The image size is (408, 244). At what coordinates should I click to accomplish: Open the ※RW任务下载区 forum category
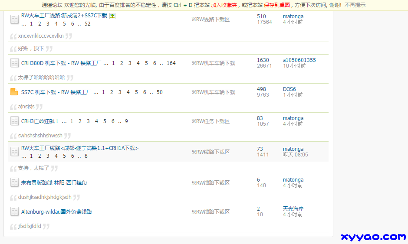pyautogui.click(x=211, y=121)
